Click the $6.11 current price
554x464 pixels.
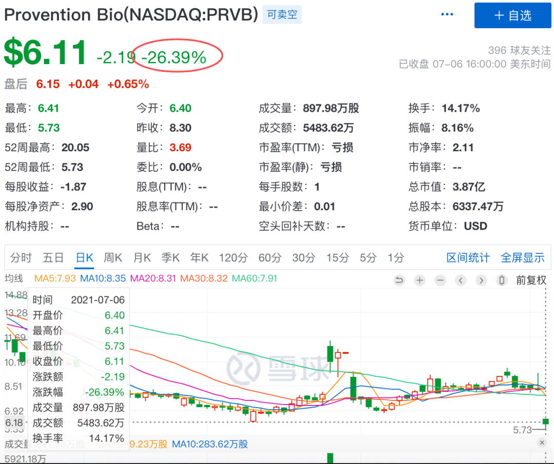[x=45, y=52]
